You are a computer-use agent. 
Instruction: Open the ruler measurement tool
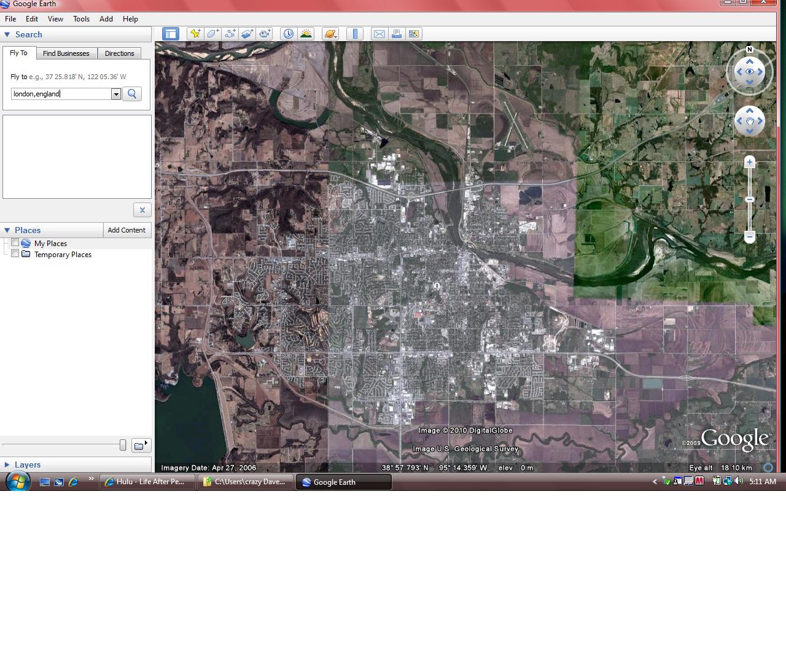[x=355, y=34]
